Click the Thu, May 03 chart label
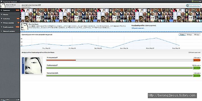202x101 pixels. [46, 48]
